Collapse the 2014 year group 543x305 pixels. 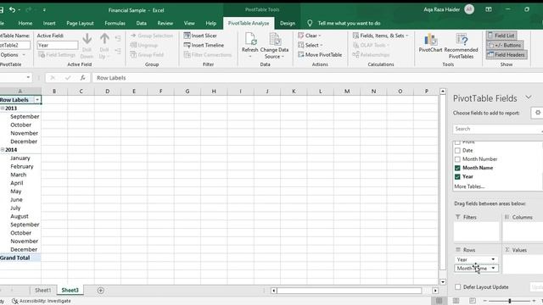click(3, 150)
